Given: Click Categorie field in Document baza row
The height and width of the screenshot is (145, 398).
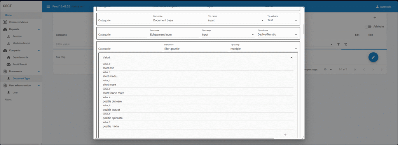Looking at the screenshot, I should 124,20.
